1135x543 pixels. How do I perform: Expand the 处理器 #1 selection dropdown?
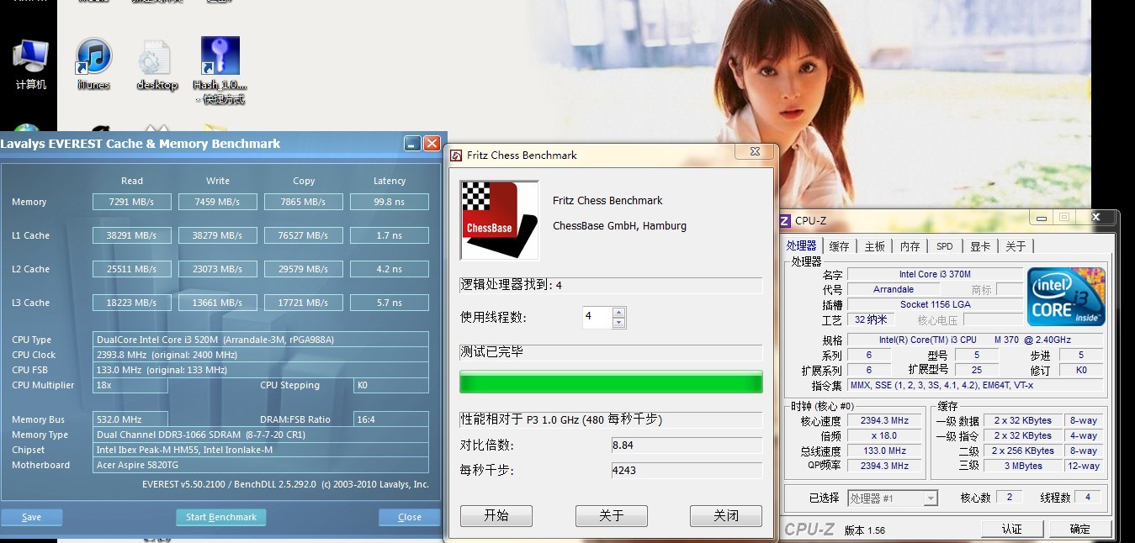coord(931,498)
